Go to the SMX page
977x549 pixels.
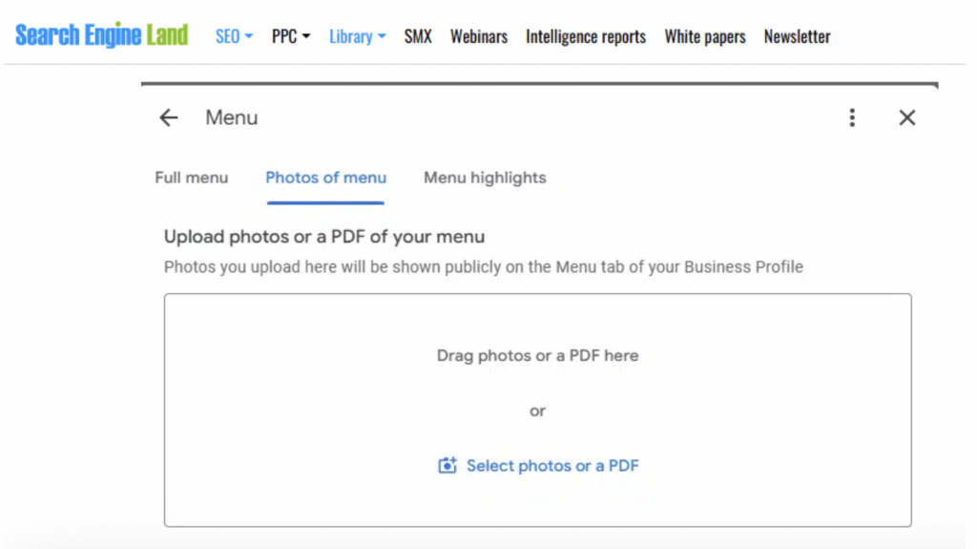[418, 36]
